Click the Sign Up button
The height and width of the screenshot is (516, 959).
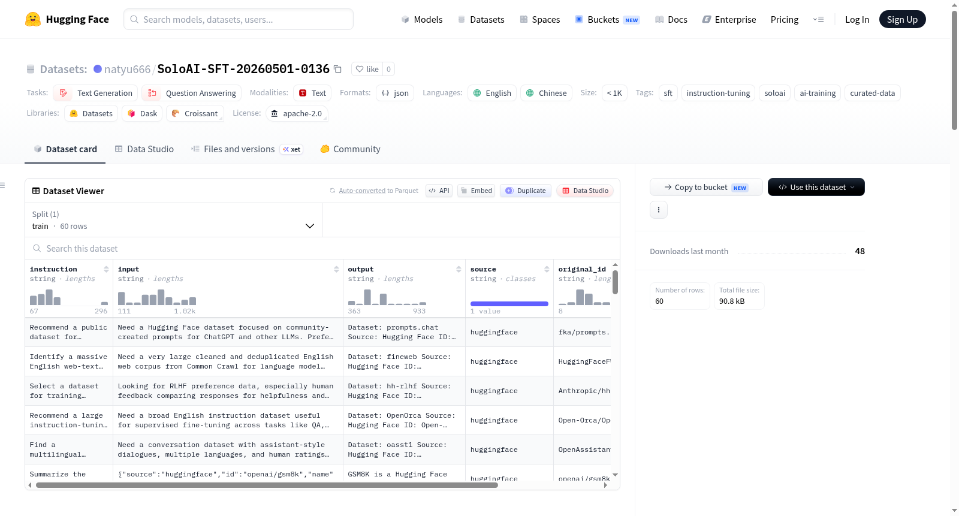coord(902,19)
